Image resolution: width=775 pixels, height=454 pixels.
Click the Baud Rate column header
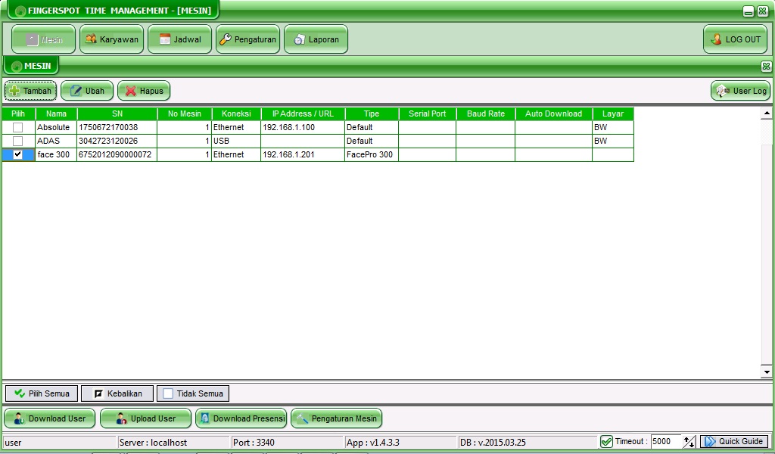click(486, 113)
